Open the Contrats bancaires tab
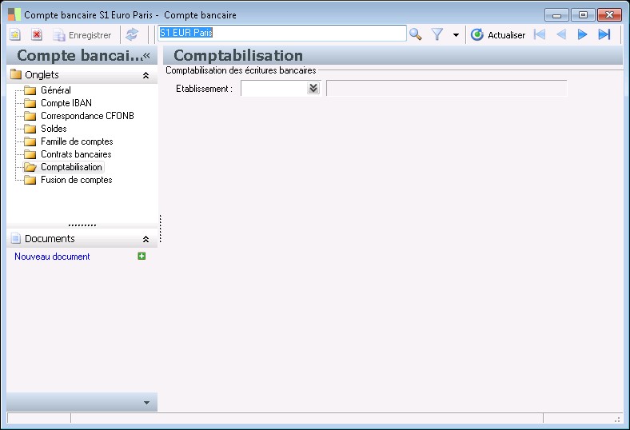630x430 pixels. click(76, 154)
